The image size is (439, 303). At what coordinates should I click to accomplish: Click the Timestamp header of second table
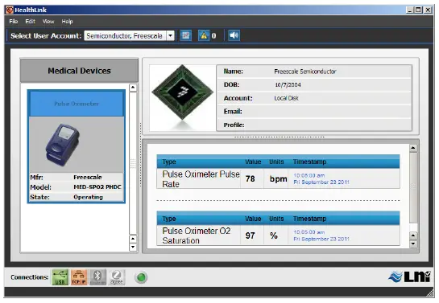pos(309,219)
